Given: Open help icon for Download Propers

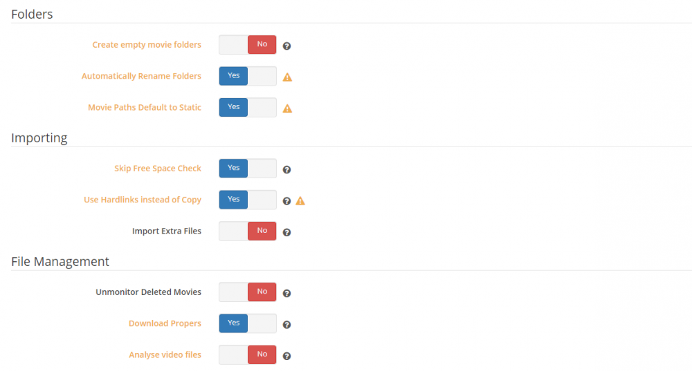Looking at the screenshot, I should (287, 325).
